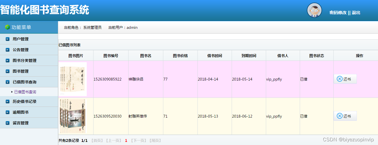Click the arrow icon next to 图书管理
The height and width of the screenshot is (145, 378).
point(8,71)
